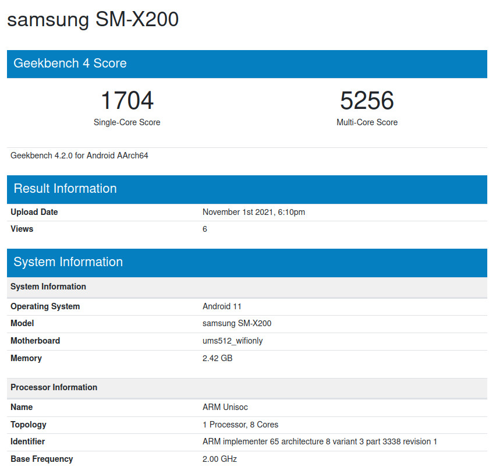Click the Single-Core Score label
The height and width of the screenshot is (470, 496).
pos(127,122)
